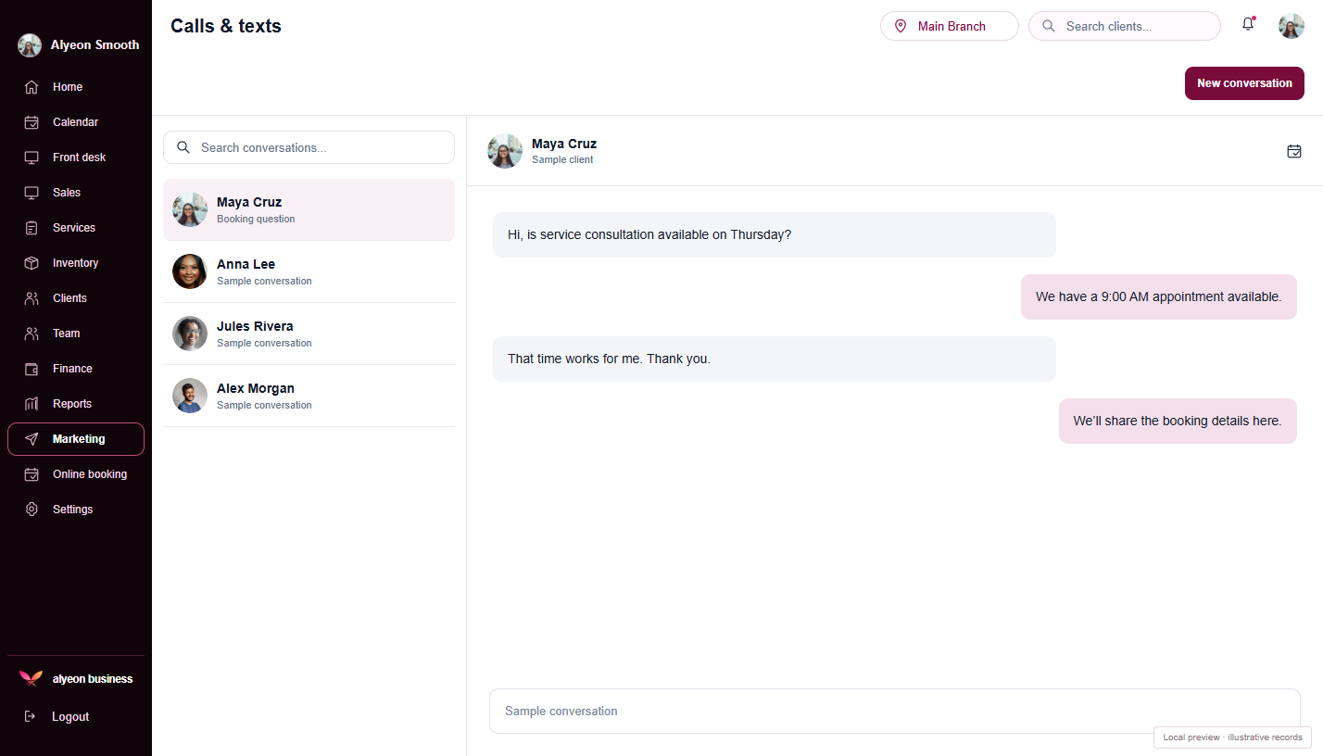Open Anna Lee's conversation

click(309, 271)
